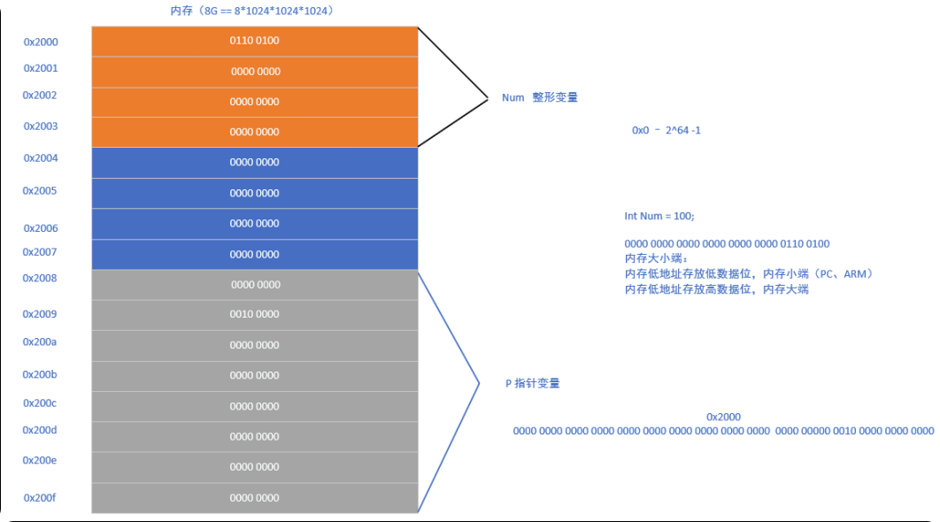Click the 0x2004 address label
940x522 pixels.
point(41,158)
